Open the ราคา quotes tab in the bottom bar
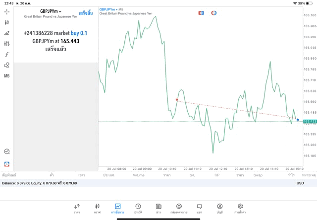The height and width of the screenshot is (222, 317). pyautogui.click(x=77, y=209)
